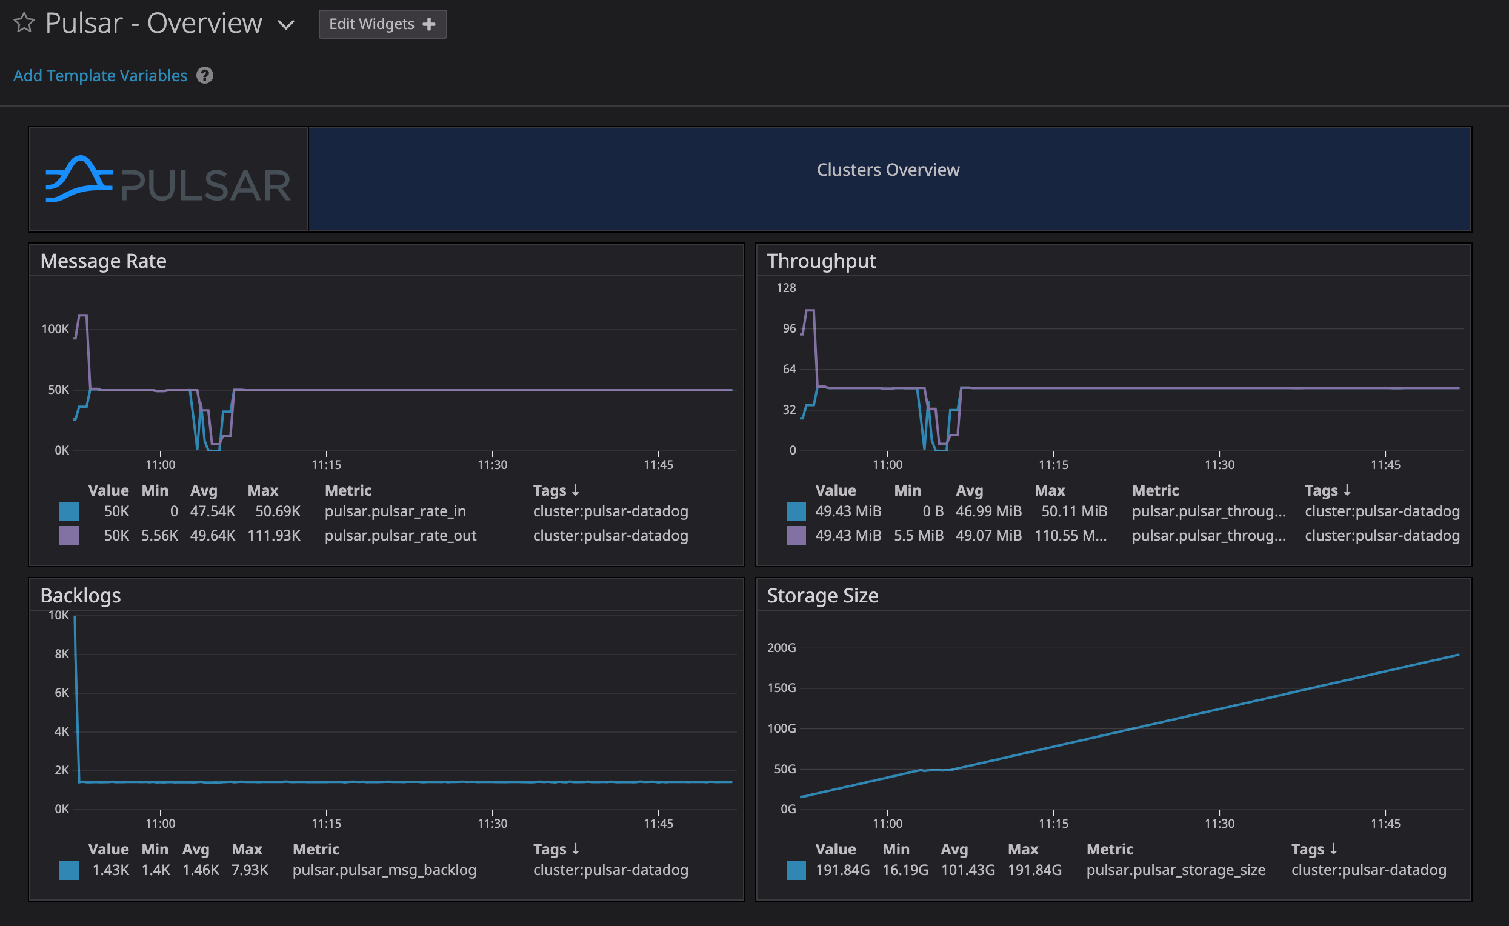Click the Edit Widgets button
1509x926 pixels.
[382, 24]
